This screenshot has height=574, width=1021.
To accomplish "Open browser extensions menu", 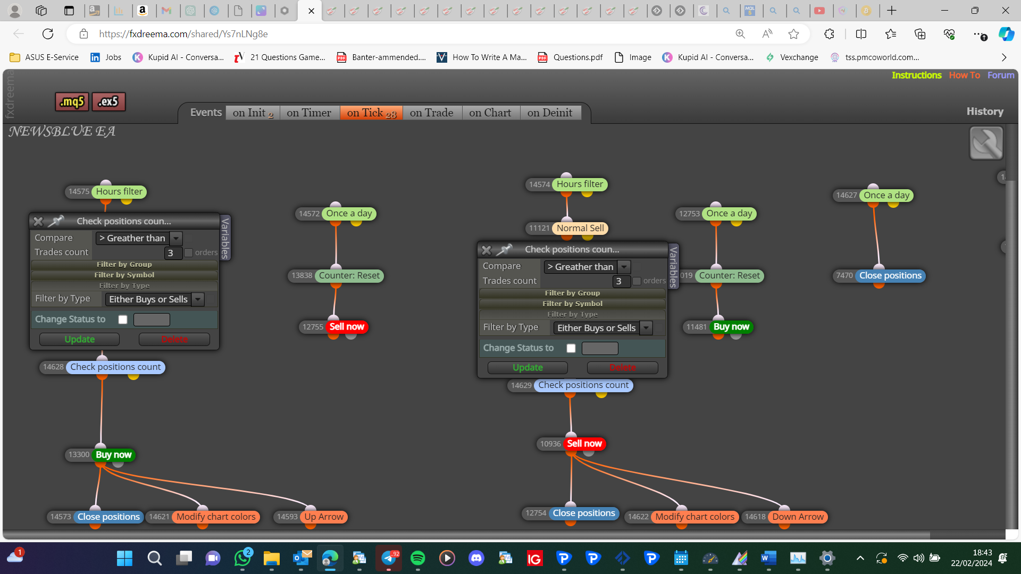I will click(x=829, y=34).
